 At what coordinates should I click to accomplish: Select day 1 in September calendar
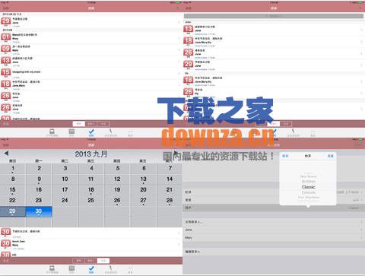click(13, 168)
